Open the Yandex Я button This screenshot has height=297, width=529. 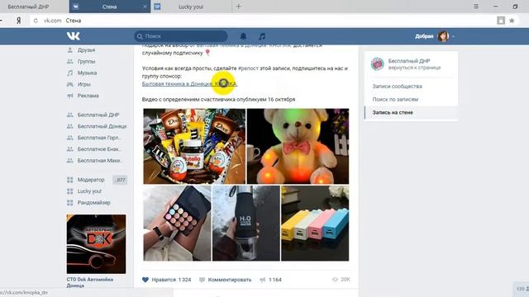click(x=18, y=21)
